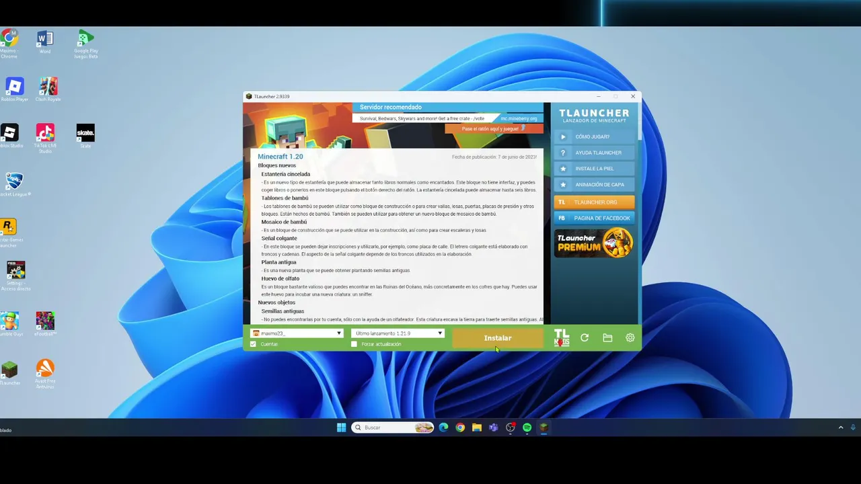Click play icon beside Cómo Jugar
The width and height of the screenshot is (861, 484).
pos(563,136)
